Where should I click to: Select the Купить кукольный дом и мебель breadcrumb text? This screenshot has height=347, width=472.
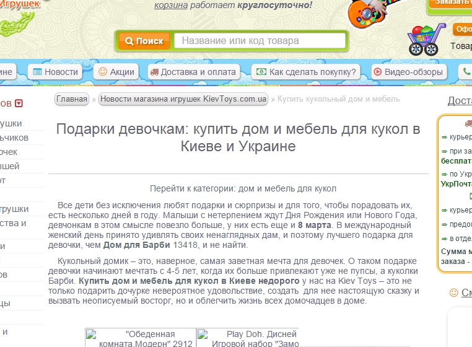pyautogui.click(x=338, y=99)
